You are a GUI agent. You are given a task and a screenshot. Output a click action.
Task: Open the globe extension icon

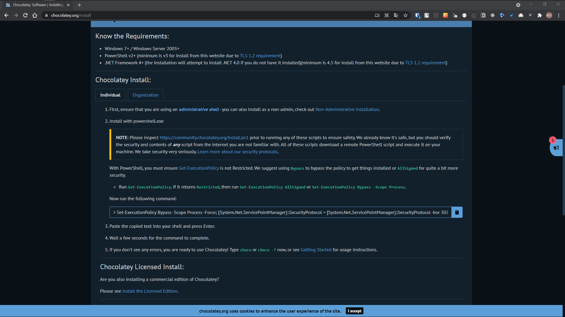point(502,15)
